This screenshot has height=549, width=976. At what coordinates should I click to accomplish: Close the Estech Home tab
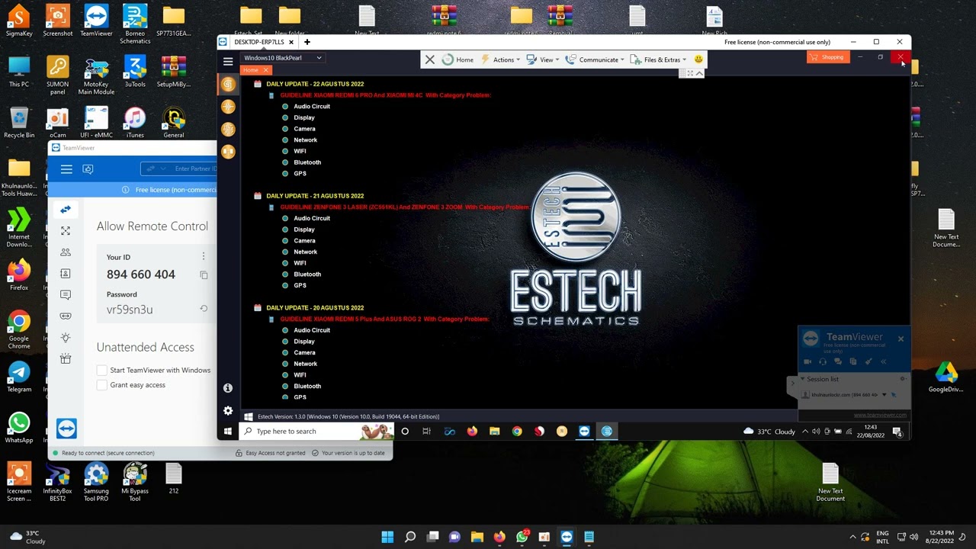click(265, 70)
